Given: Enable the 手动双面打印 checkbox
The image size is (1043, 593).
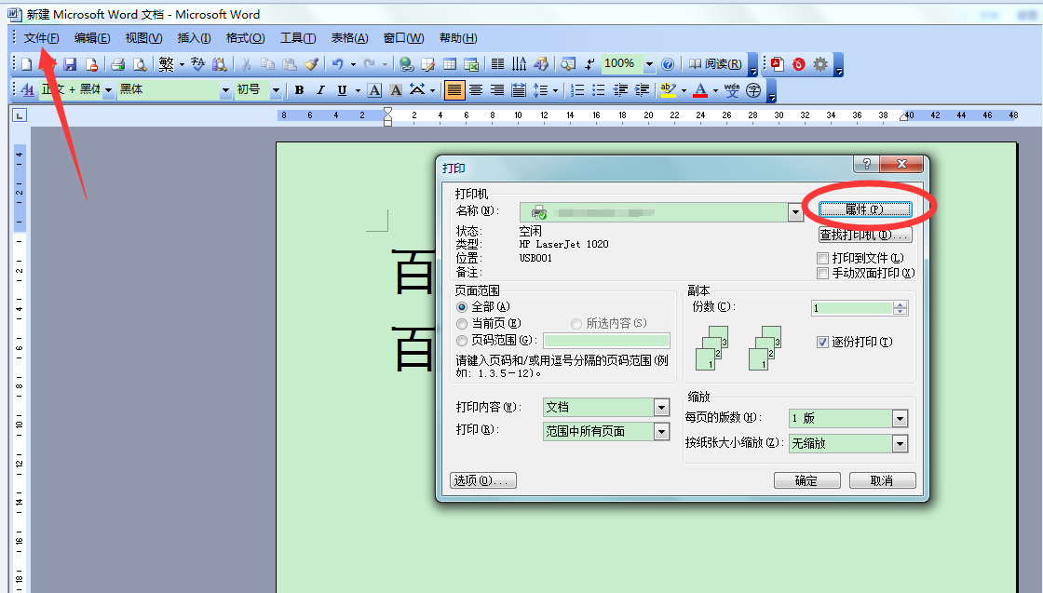Looking at the screenshot, I should tap(823, 273).
